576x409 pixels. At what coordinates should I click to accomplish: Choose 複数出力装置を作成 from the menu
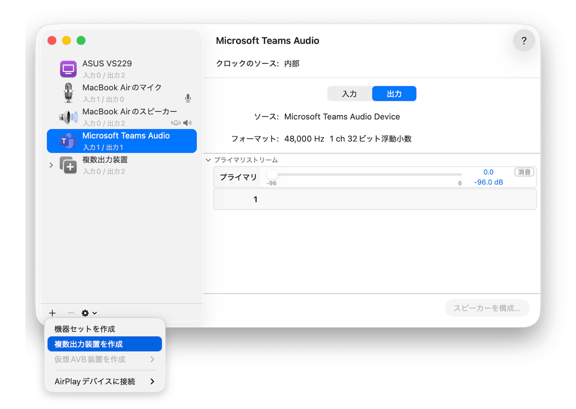105,344
